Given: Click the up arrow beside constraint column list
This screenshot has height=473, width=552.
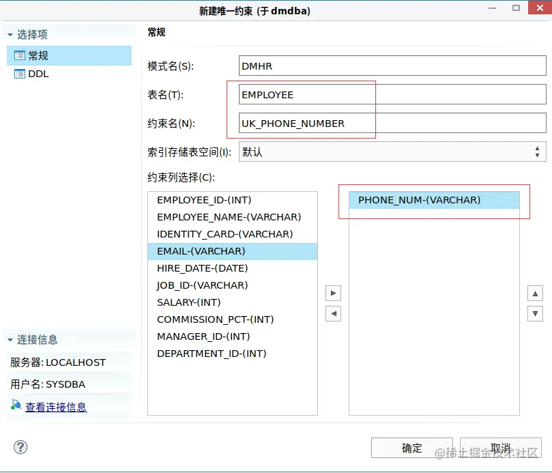Looking at the screenshot, I should (535, 293).
